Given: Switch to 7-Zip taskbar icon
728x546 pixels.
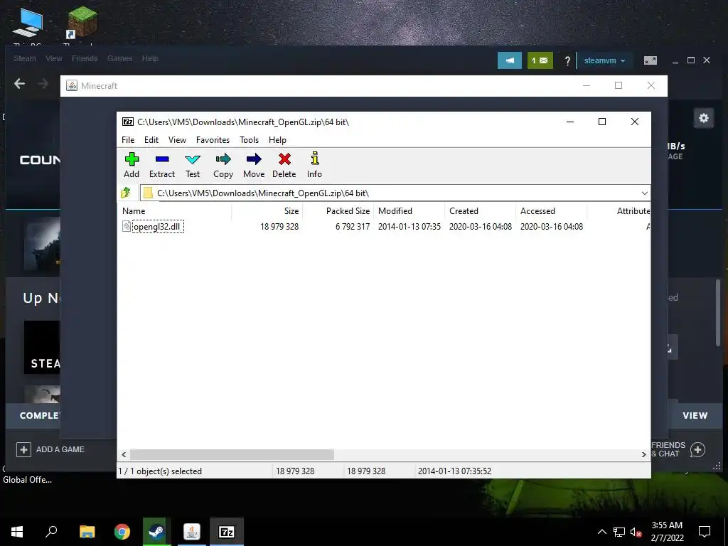Looking at the screenshot, I should point(227,532).
